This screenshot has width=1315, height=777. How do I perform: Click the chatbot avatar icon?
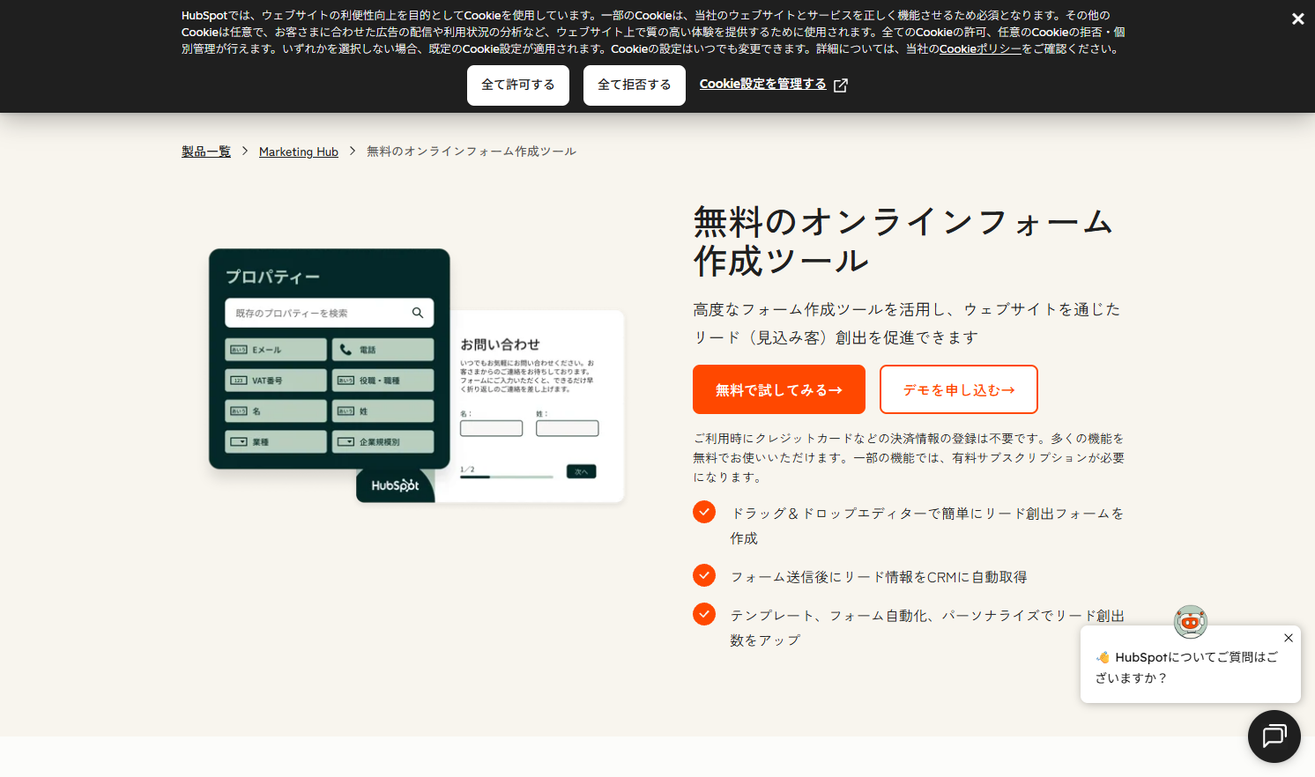(x=1191, y=622)
